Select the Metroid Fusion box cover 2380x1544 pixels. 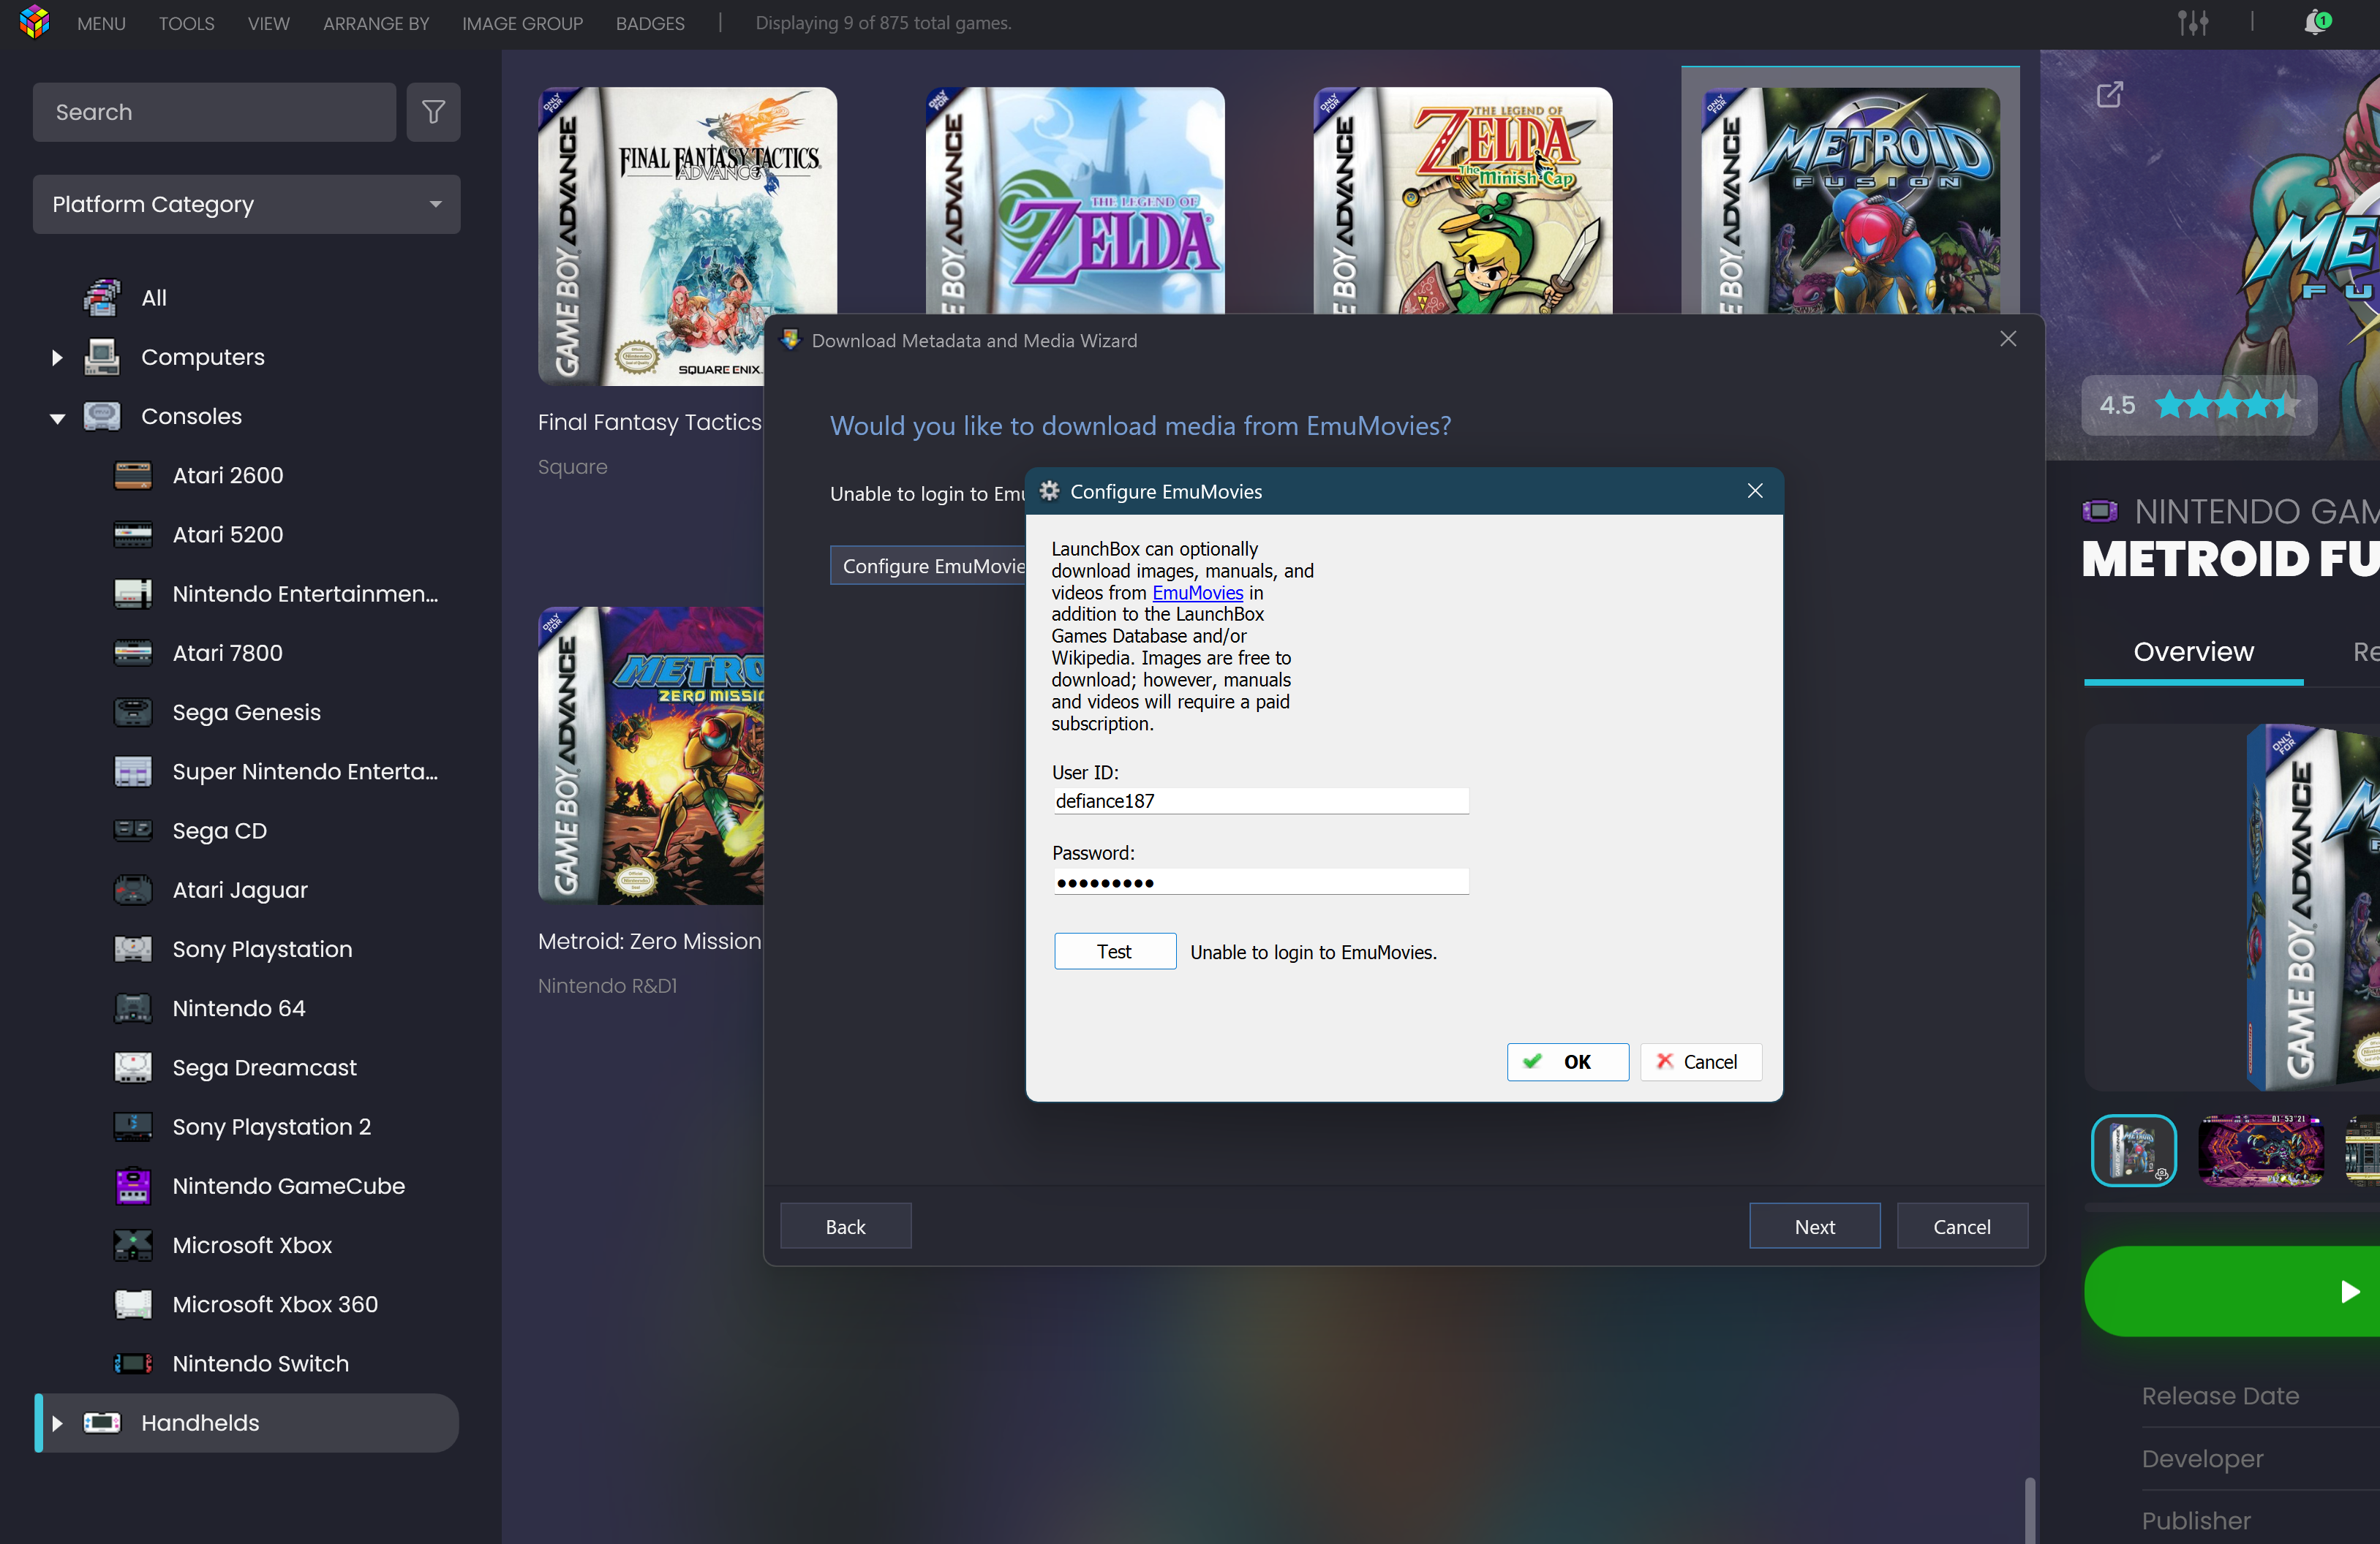pos(1850,201)
